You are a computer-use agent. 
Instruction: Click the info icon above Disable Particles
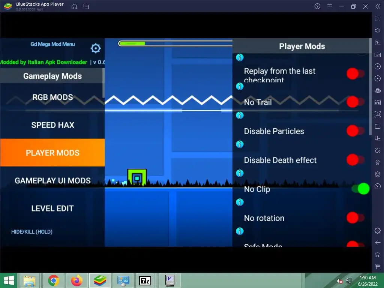pos(240,115)
